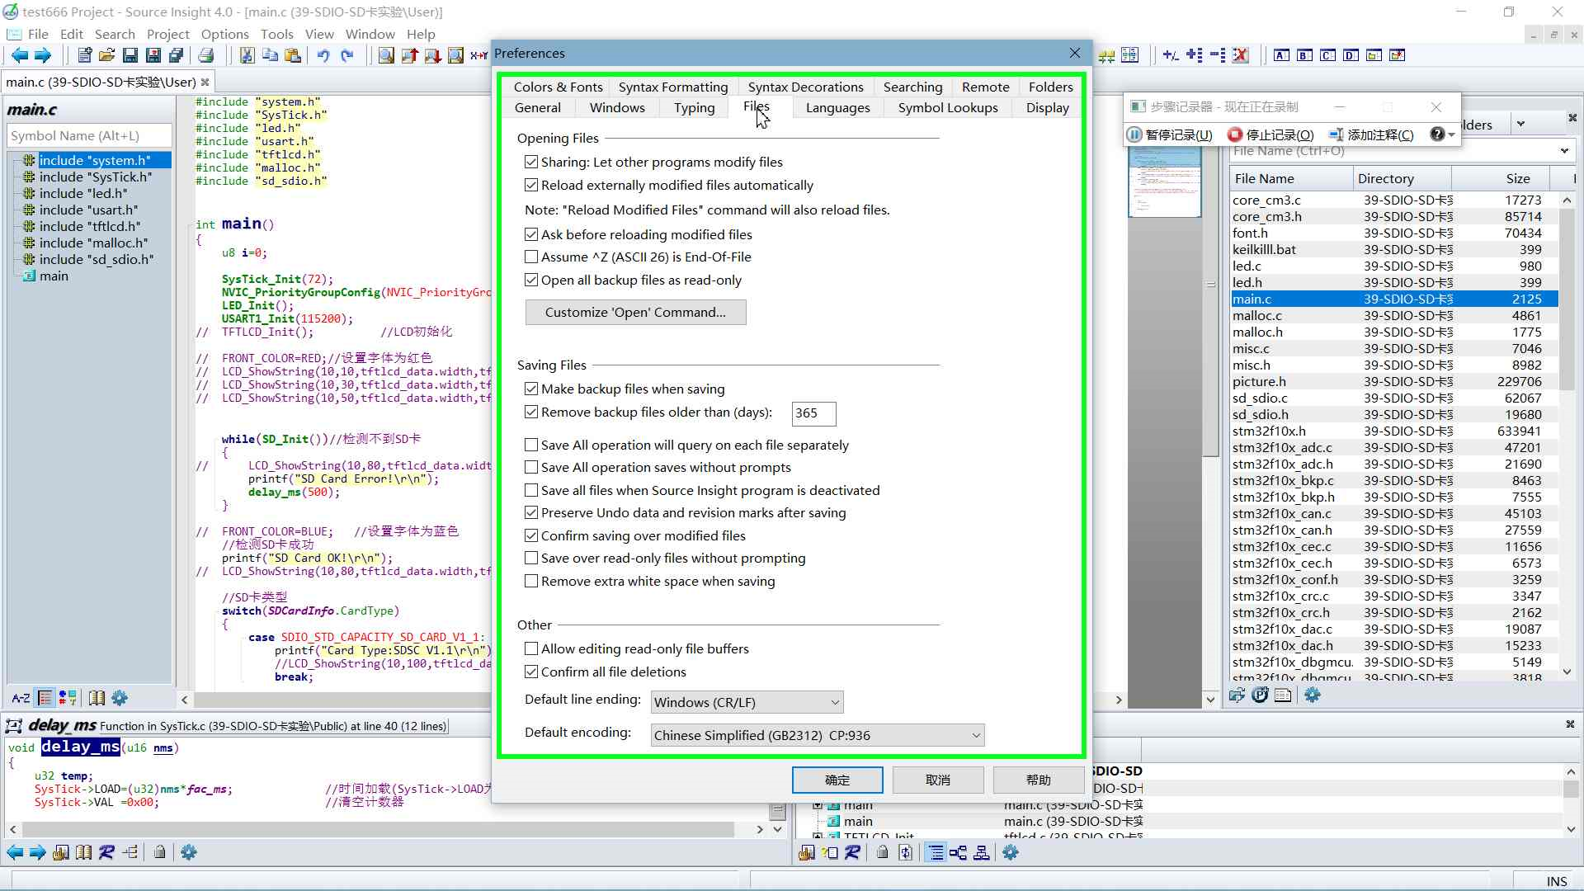The image size is (1584, 891).
Task: Click the editor overview thumbnail
Action: (1164, 181)
